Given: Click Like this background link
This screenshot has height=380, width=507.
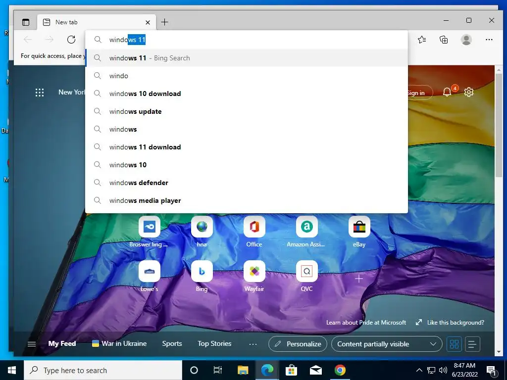Looking at the screenshot, I should tap(450, 323).
